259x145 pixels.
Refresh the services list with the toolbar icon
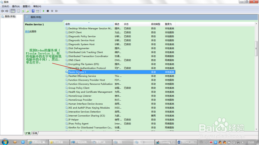click(x=23, y=11)
